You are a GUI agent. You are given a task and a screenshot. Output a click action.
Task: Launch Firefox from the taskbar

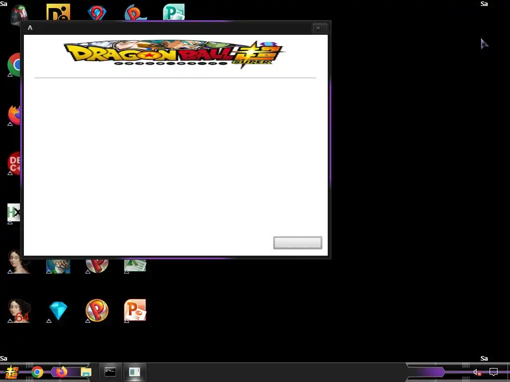point(61,372)
